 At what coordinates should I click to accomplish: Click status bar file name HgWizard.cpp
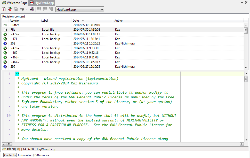(x=46, y=149)
